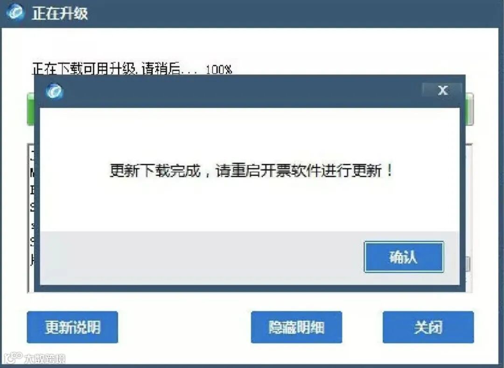
Task: Click the 正在升级 window title text
Action: coord(60,14)
